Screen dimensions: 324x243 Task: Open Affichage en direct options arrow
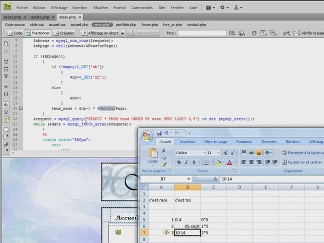(123, 33)
